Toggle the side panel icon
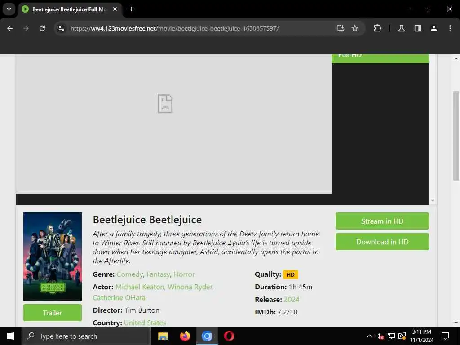Image resolution: width=460 pixels, height=345 pixels. pyautogui.click(x=418, y=28)
